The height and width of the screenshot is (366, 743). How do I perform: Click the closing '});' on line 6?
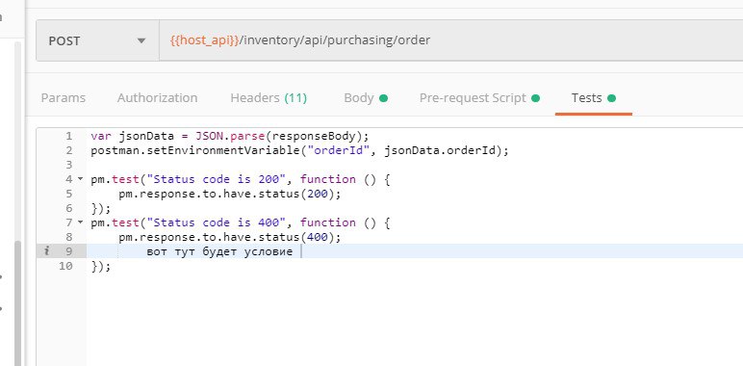(101, 209)
